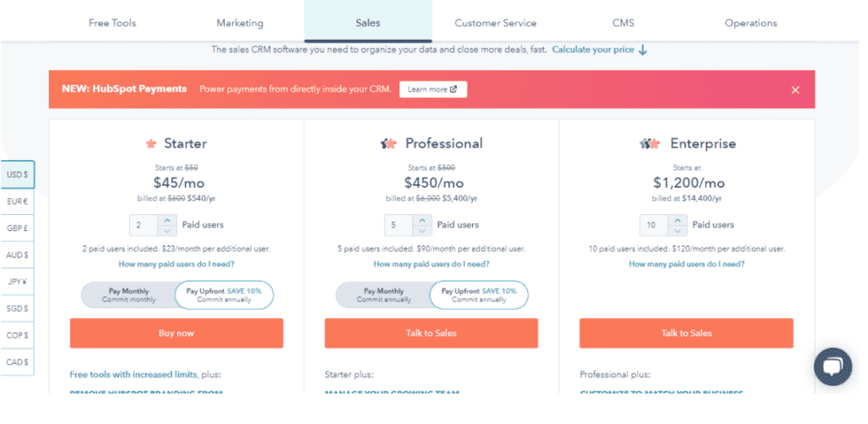Increase Enterprise paid users with up arrow
The width and height of the screenshot is (868, 424).
677,220
